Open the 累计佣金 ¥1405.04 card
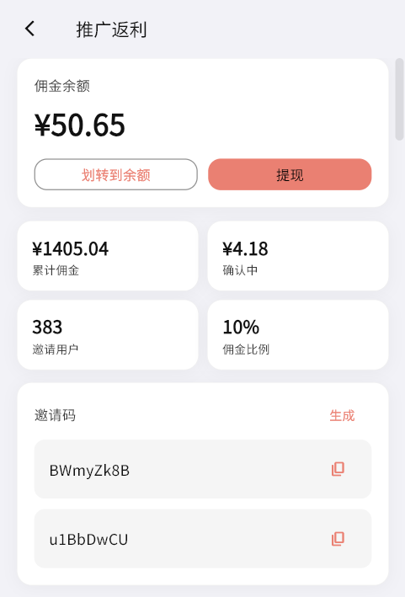Screen dimensions: 405x597 pos(108,256)
